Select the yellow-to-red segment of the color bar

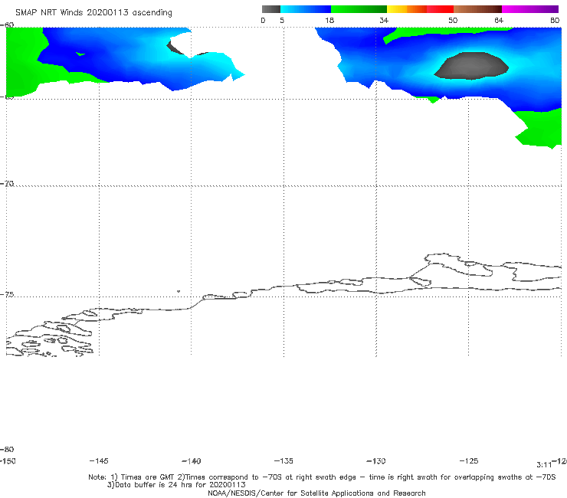click(420, 9)
